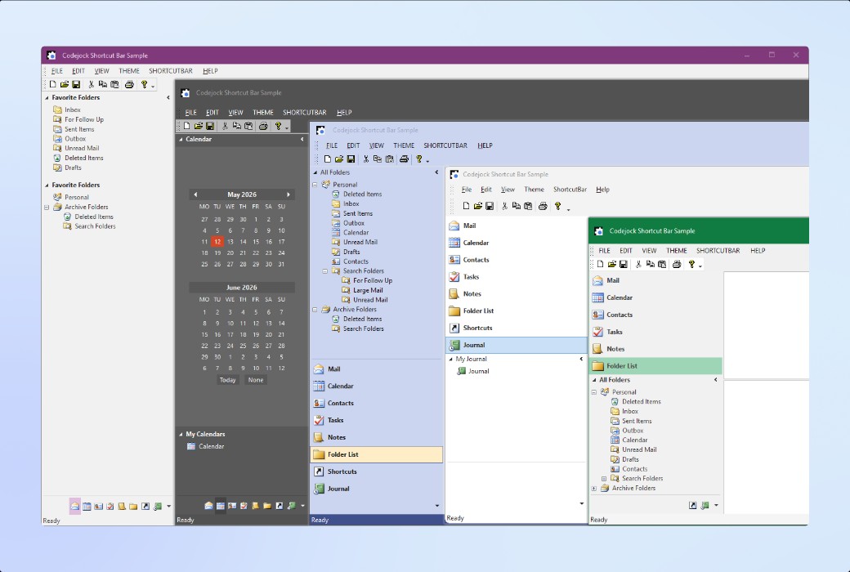Screen dimensions: 850x572
Task: Select the Tasks shortcut in the green window
Action: pos(656,332)
